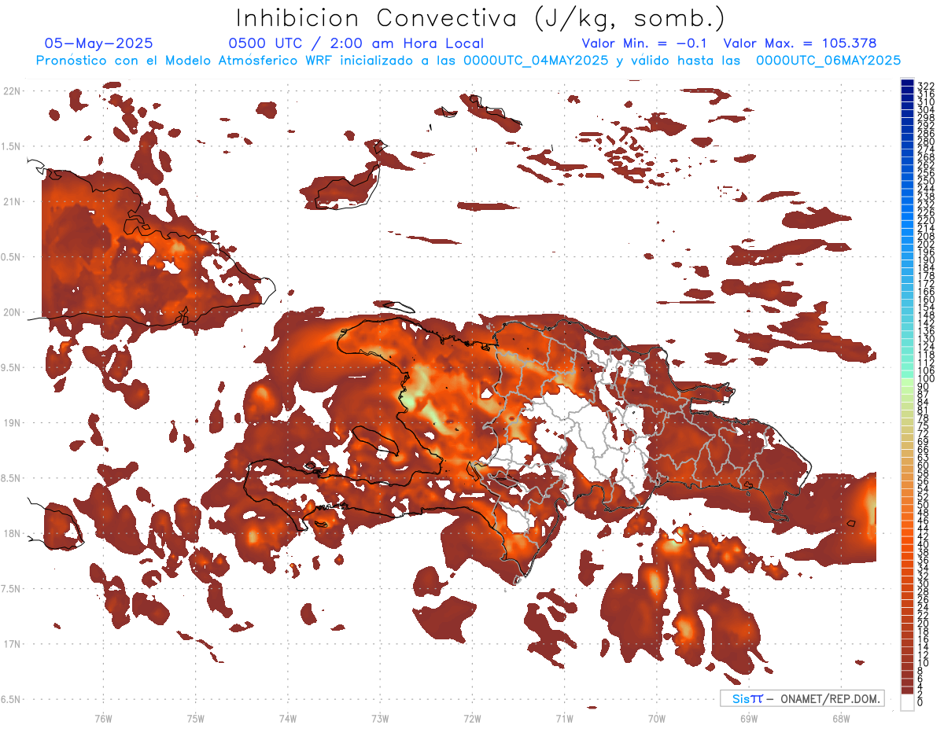This screenshot has width=944, height=729.
Task: Click the 68W longitude label
Action: [841, 718]
